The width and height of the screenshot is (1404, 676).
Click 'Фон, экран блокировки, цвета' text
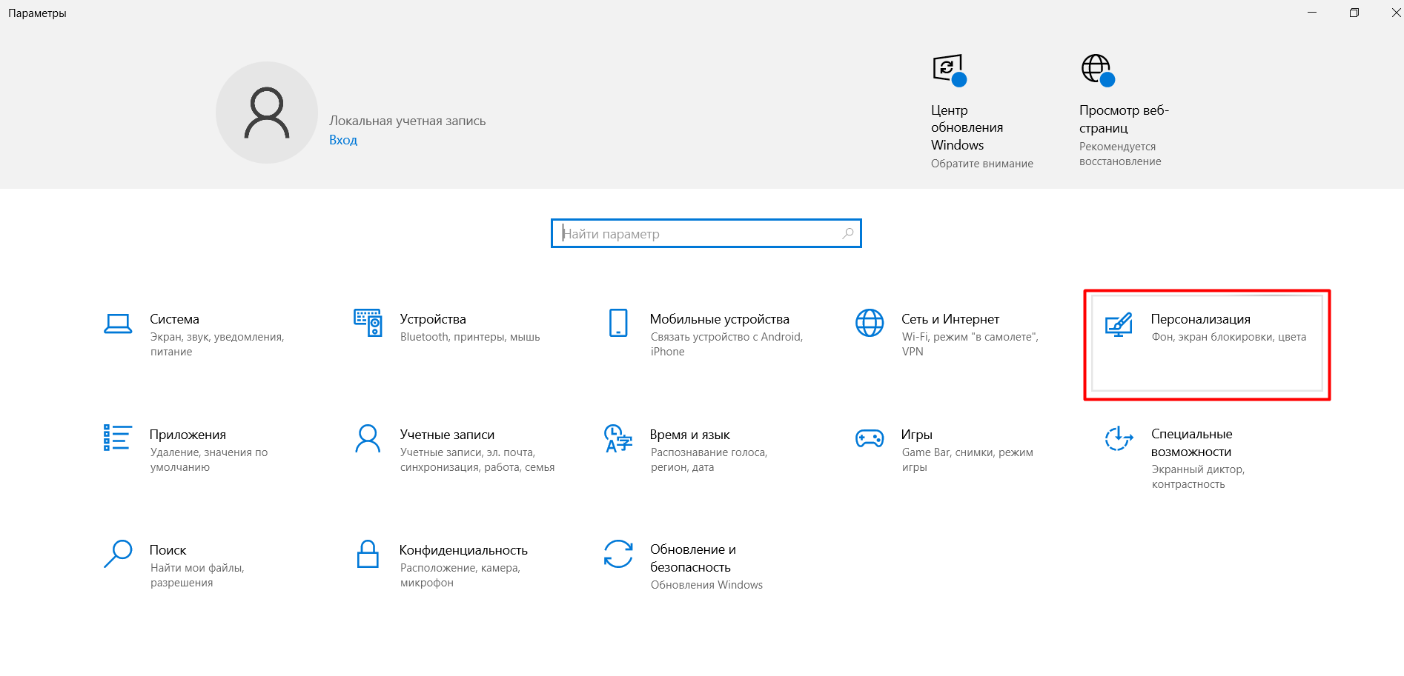pyautogui.click(x=1229, y=337)
